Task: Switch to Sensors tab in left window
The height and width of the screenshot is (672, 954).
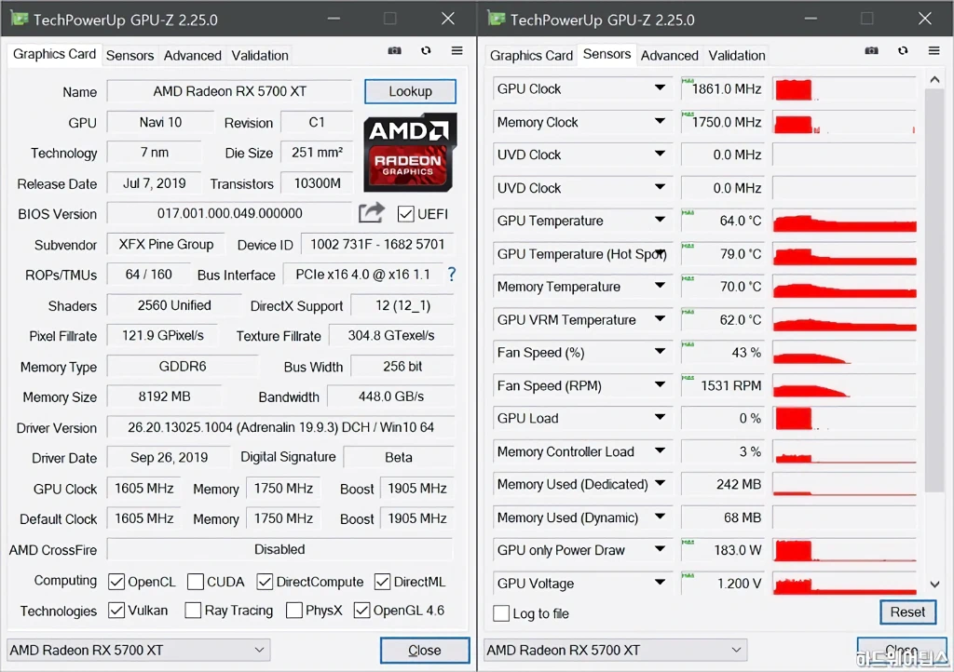Action: click(x=129, y=55)
